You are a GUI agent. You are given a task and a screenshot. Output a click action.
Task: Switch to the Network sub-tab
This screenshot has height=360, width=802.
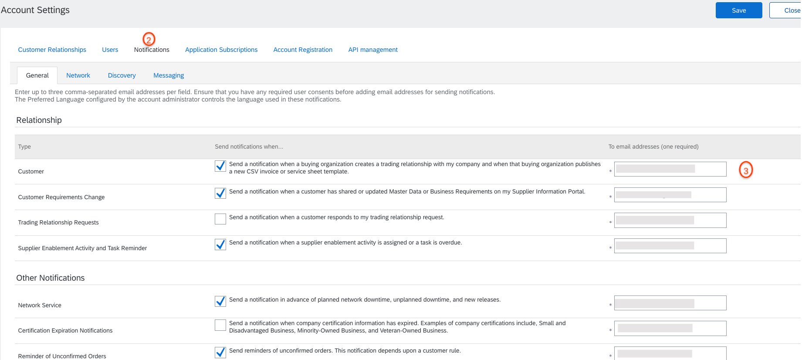[78, 75]
